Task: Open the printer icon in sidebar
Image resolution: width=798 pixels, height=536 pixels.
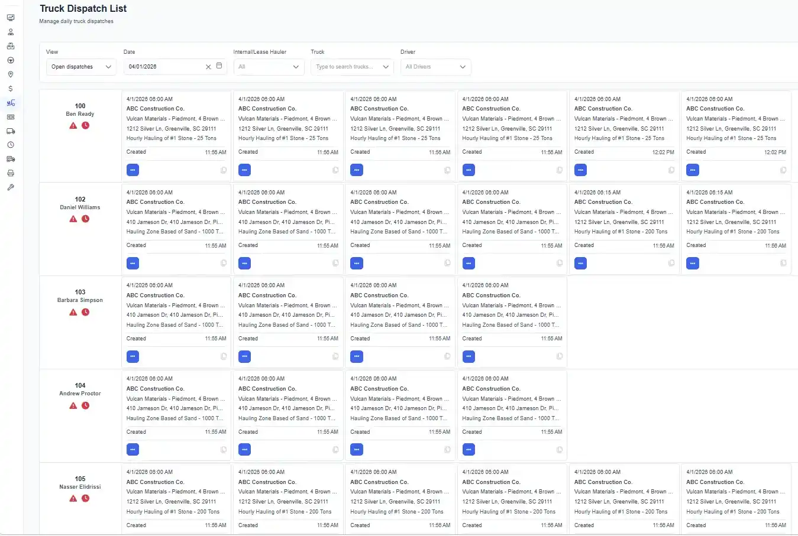Action: (11, 173)
